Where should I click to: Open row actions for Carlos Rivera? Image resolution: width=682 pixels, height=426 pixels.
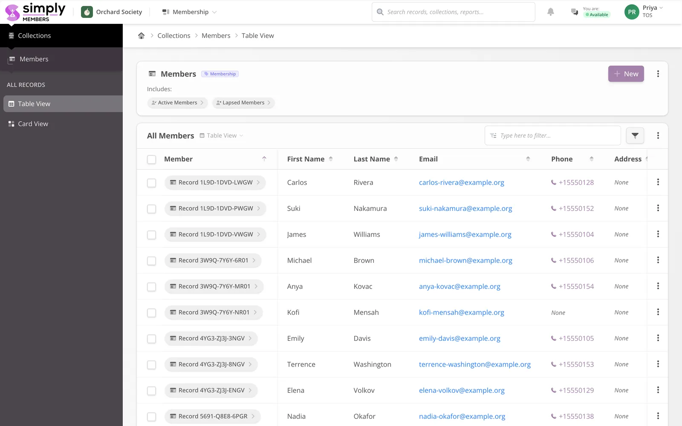658,182
